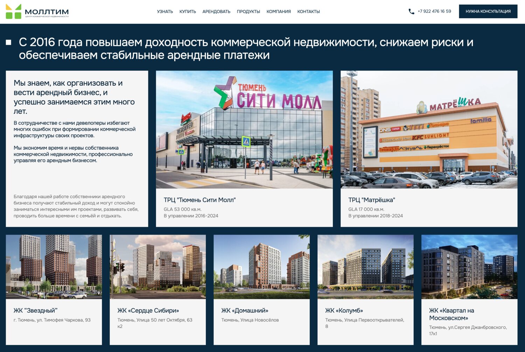Open the ЖК Сердце Сибири building image
The image size is (525, 352).
158,267
